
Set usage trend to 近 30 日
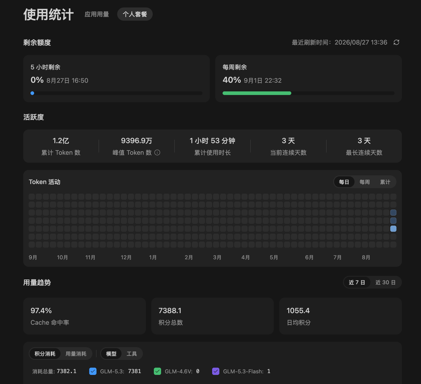385,282
